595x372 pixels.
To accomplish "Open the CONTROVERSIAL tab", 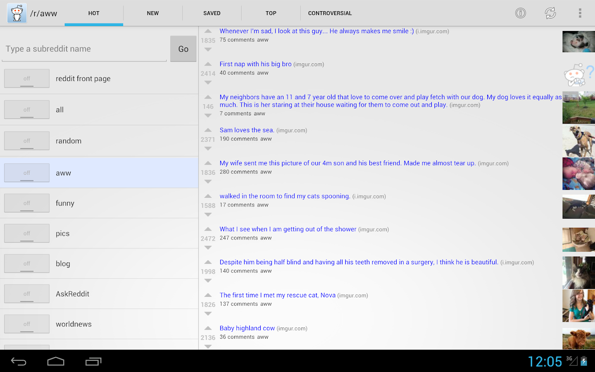I will pos(329,13).
